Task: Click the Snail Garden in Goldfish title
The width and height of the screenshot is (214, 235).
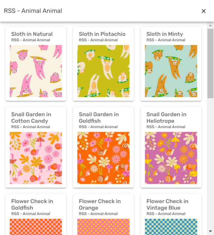Action: coord(99,117)
